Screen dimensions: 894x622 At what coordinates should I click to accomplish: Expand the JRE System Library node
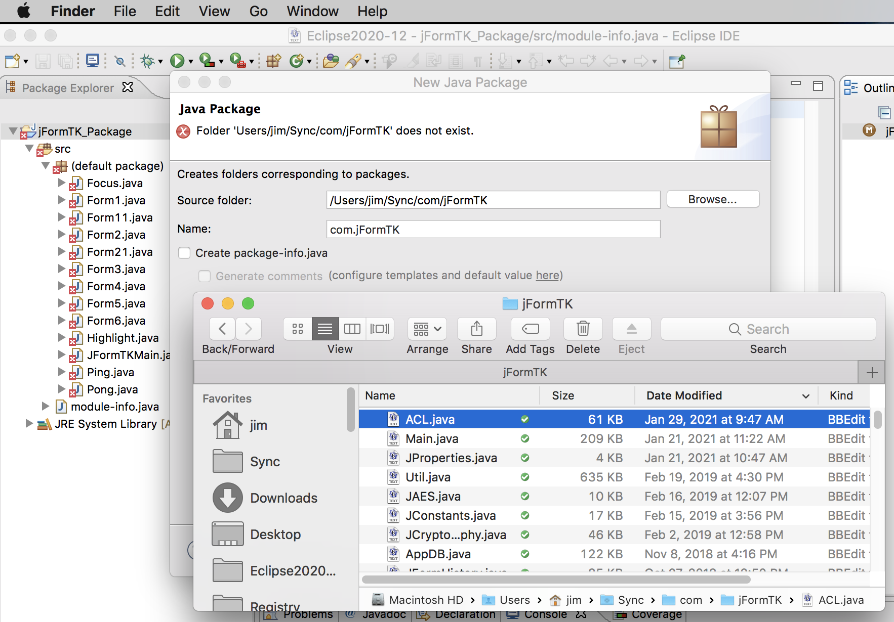29,424
